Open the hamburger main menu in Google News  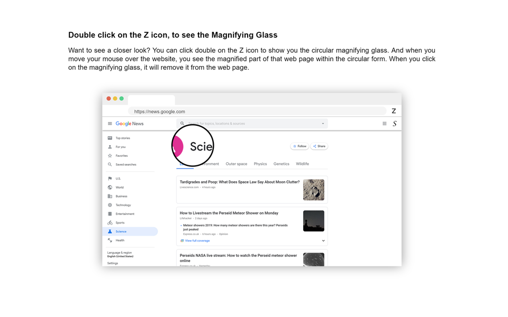point(110,124)
